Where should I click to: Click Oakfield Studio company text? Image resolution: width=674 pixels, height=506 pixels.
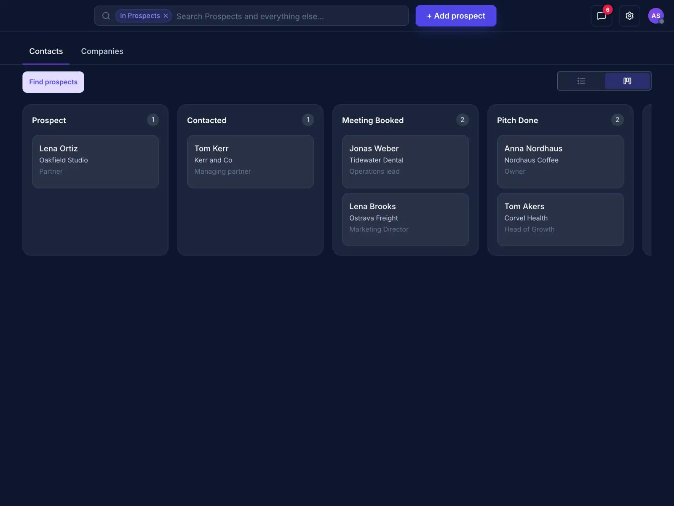coord(64,160)
